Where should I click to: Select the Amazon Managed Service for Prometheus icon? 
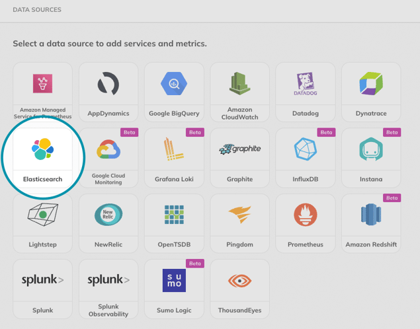point(42,83)
